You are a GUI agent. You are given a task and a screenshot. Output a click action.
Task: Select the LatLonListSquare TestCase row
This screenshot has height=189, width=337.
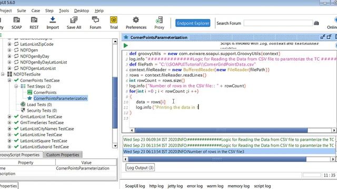click(x=44, y=141)
